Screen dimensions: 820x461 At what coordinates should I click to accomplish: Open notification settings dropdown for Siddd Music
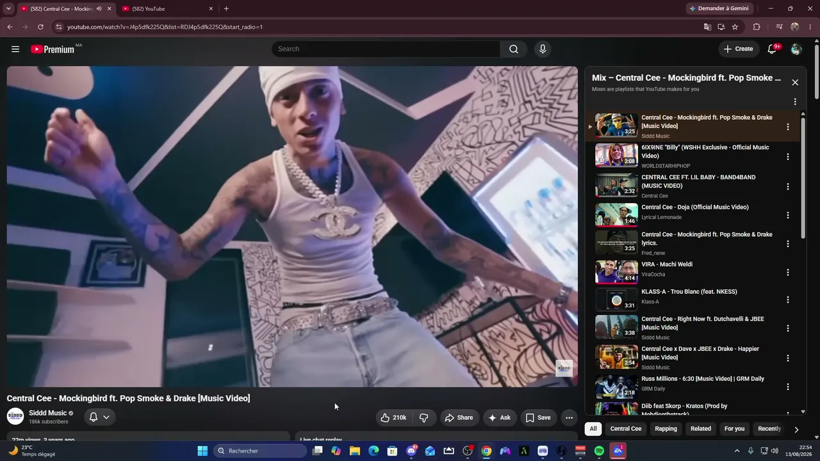pos(99,417)
